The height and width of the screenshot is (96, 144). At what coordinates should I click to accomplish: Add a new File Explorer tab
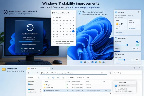[x=52, y=68]
